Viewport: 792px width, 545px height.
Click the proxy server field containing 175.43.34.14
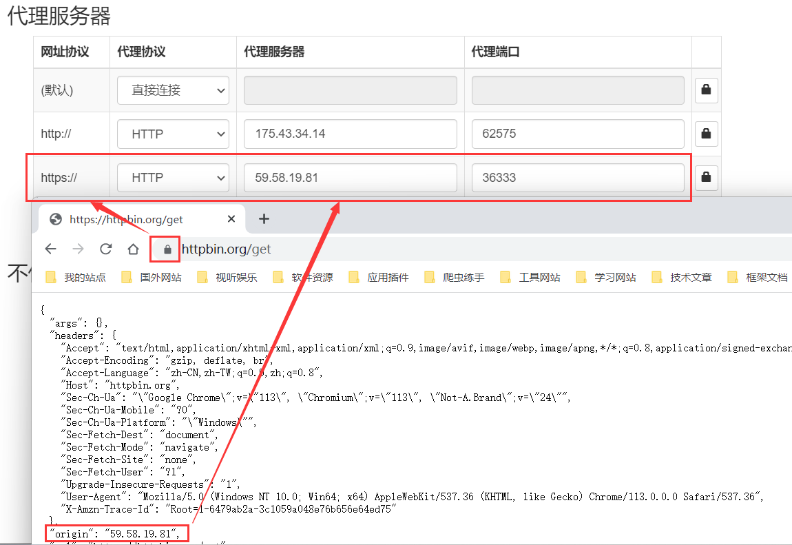[x=350, y=134]
